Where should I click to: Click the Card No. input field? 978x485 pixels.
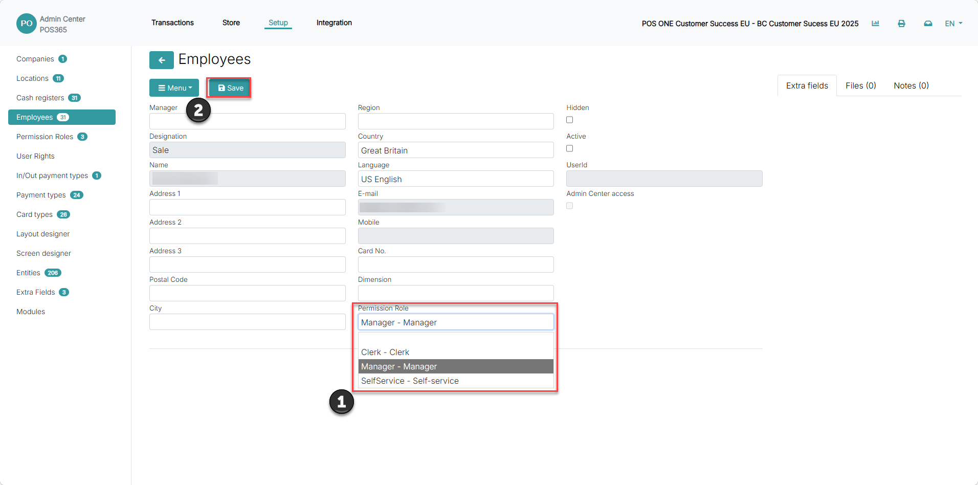456,264
